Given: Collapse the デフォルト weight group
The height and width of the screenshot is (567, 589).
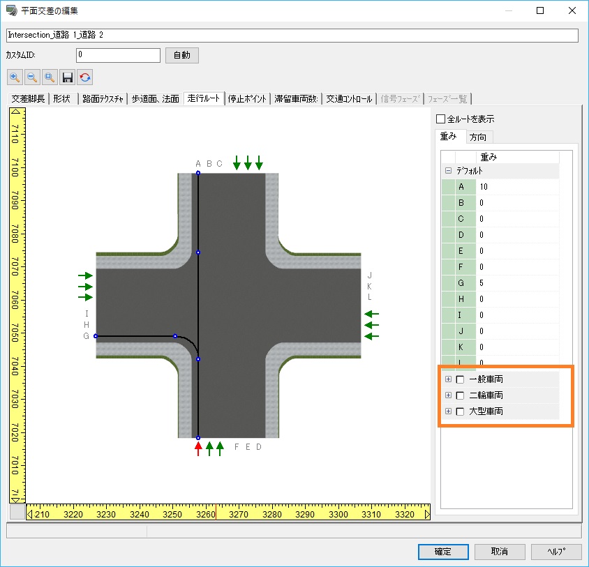Looking at the screenshot, I should 448,171.
